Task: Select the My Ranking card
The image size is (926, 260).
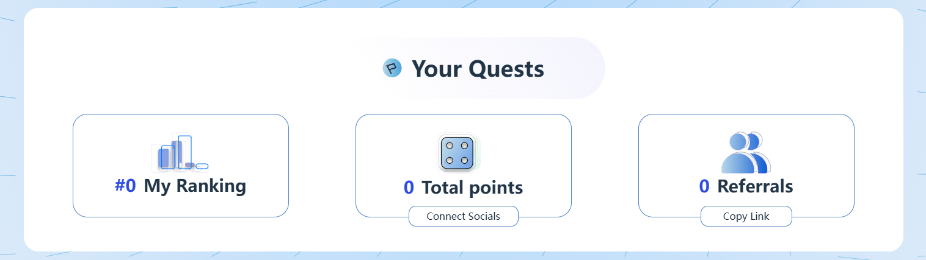Action: coord(181,166)
